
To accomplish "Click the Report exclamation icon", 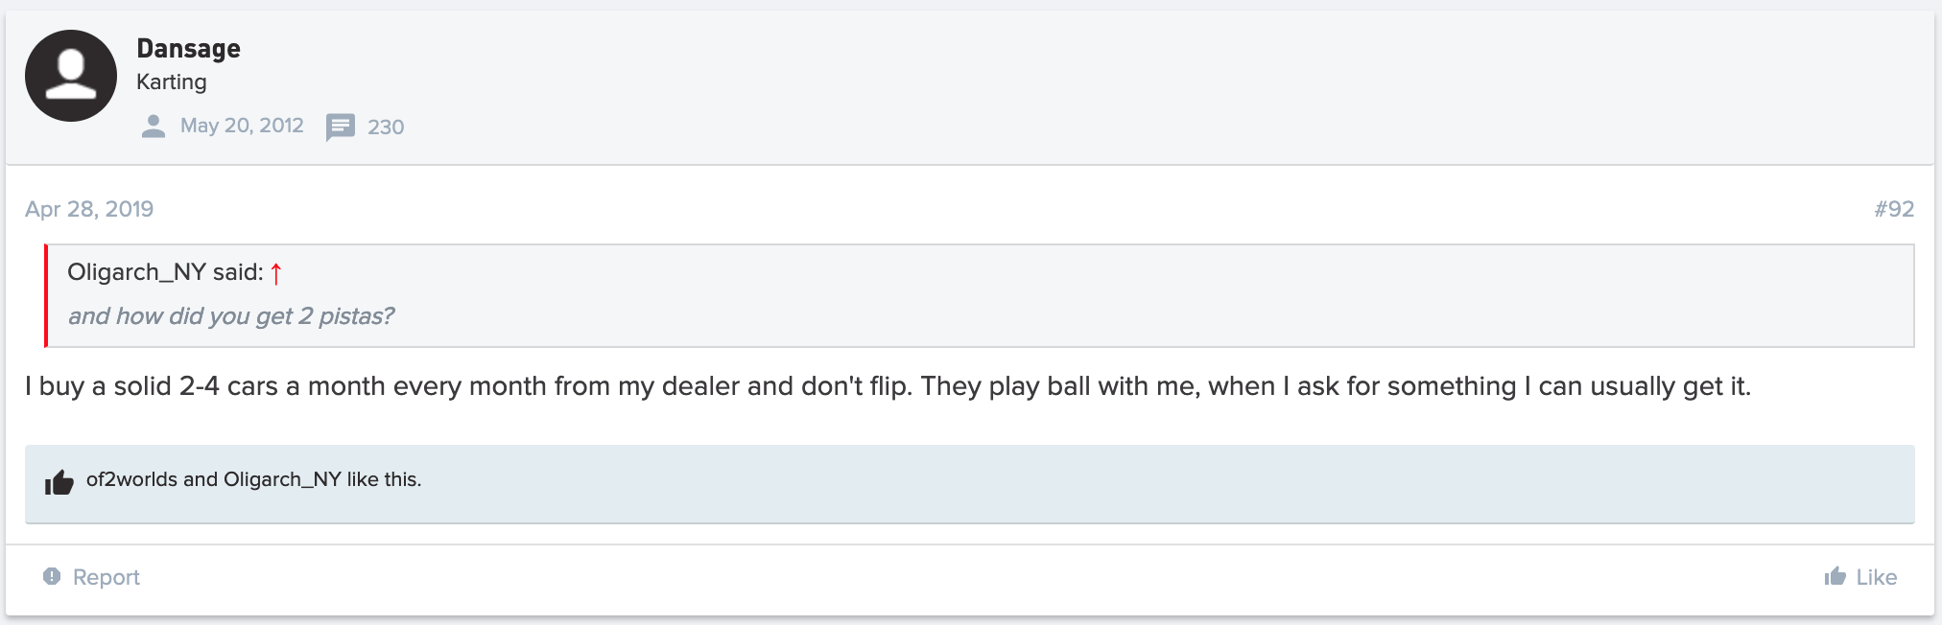I will [x=52, y=576].
